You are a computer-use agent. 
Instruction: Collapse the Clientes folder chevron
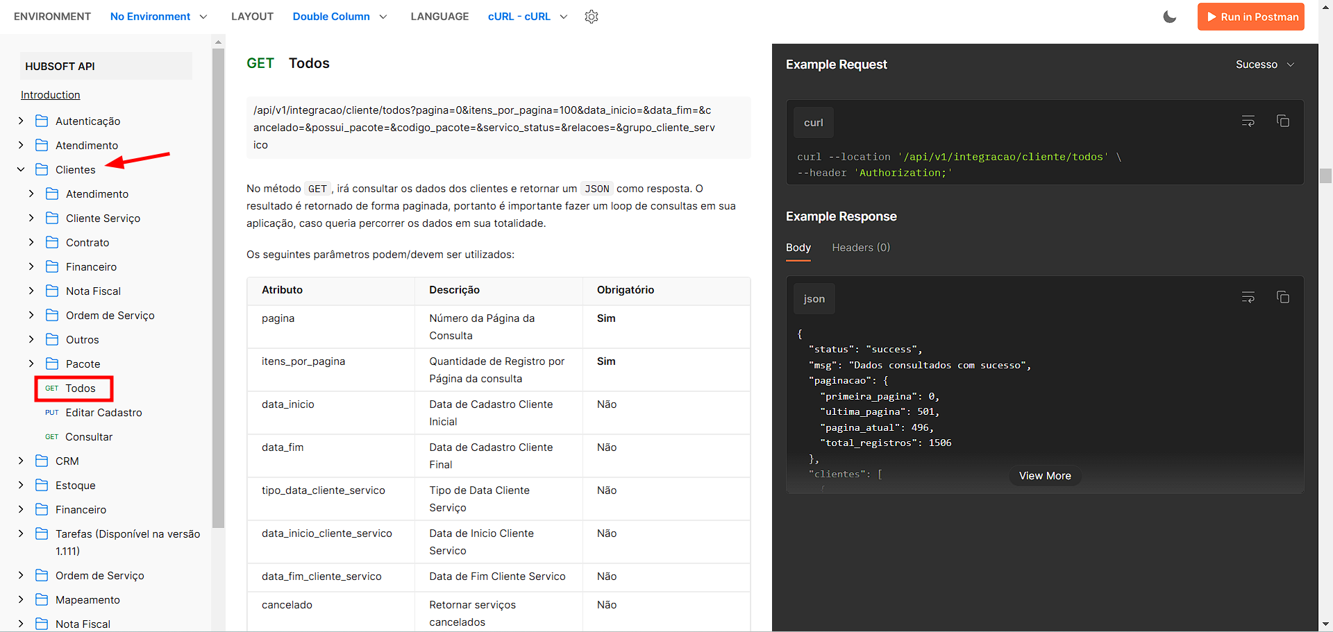(21, 169)
